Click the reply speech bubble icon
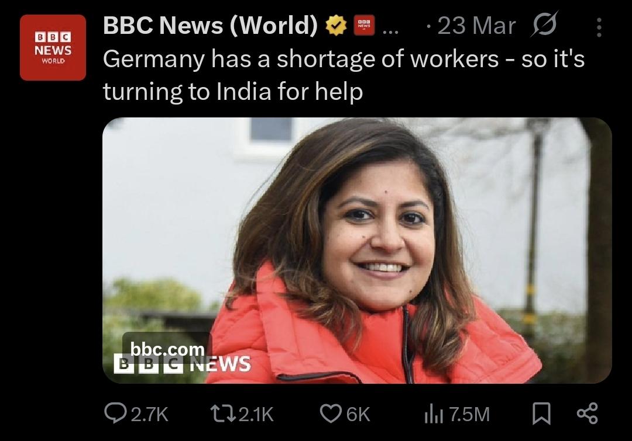The width and height of the screenshot is (632, 441). (x=115, y=414)
